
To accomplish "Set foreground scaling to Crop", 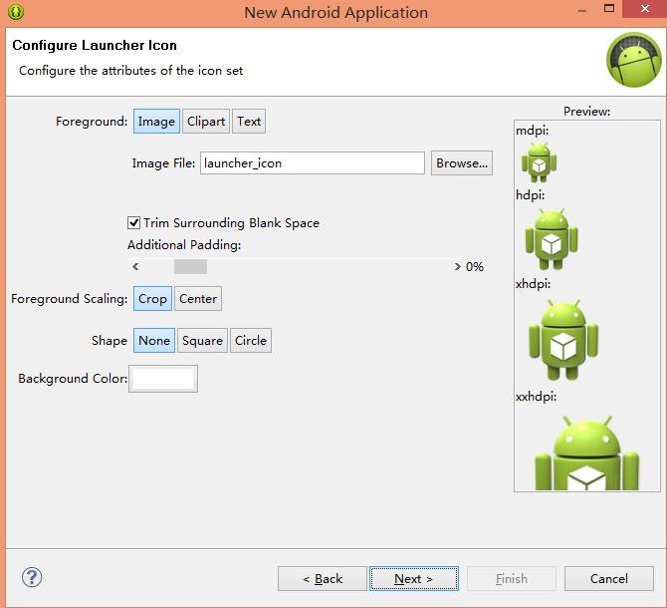I will 152,299.
